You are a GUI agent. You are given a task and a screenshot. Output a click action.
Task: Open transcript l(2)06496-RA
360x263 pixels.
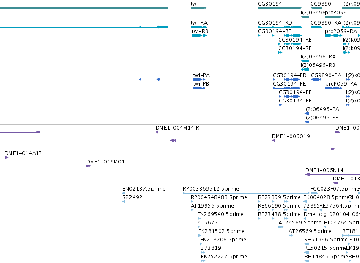(318, 57)
